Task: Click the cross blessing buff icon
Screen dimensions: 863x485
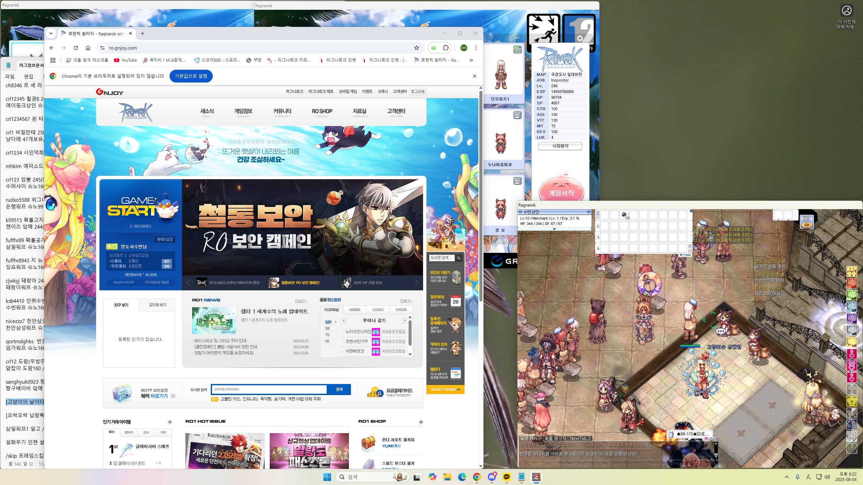Action: pos(852,389)
